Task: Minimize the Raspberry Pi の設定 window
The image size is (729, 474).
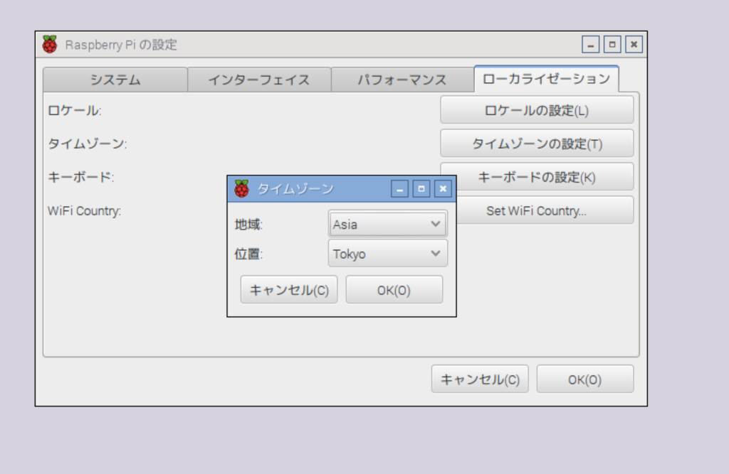Action: click(590, 45)
